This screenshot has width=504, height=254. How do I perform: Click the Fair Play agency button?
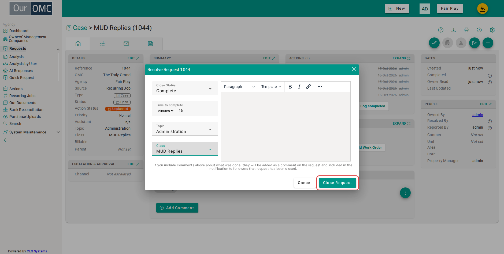450,9
